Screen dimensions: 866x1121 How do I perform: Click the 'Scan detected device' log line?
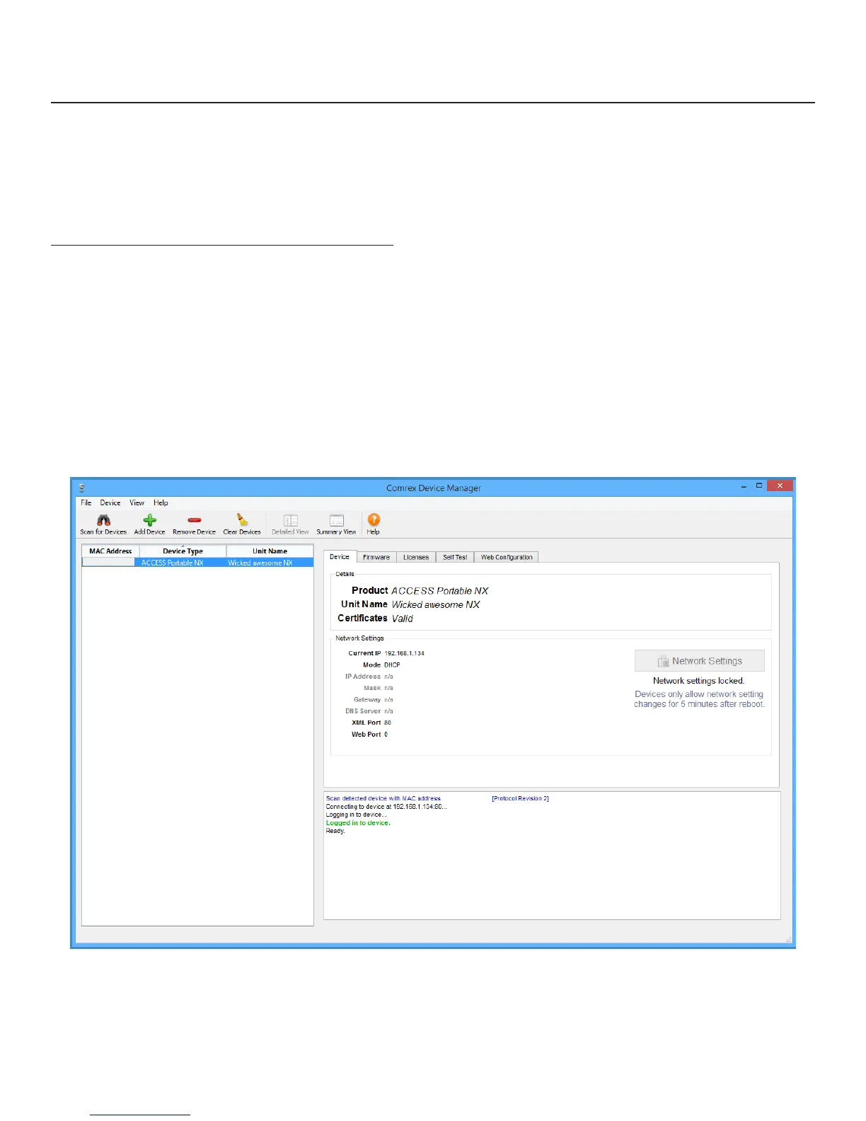coord(383,798)
